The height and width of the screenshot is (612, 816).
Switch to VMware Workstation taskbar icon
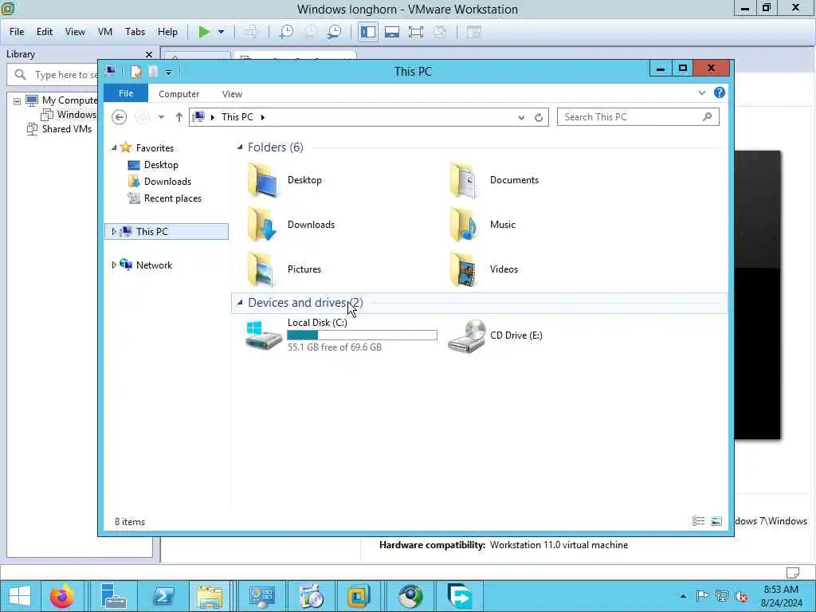(359, 596)
